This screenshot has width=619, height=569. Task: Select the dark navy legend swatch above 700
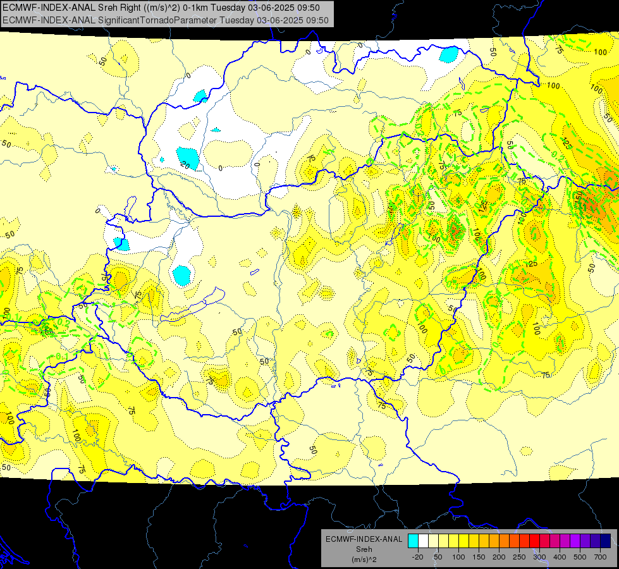(606, 541)
